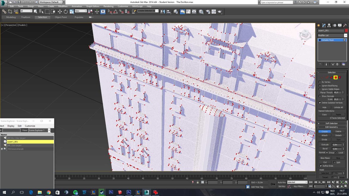The width and height of the screenshot is (349, 196).
Task: Collapse the Edit Geometry rollout
Action: [332, 127]
